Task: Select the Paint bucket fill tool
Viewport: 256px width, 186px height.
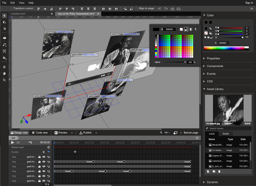Action: [4, 58]
